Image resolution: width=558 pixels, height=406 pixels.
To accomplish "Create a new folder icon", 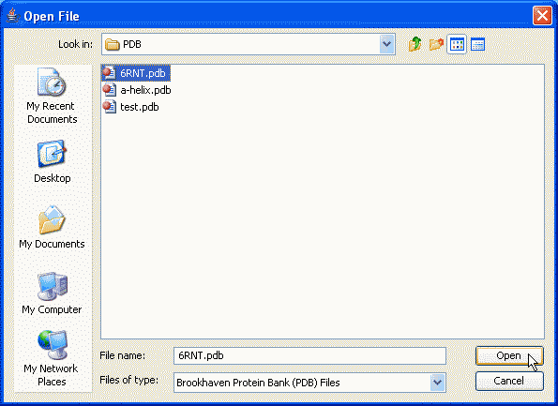I will (436, 44).
